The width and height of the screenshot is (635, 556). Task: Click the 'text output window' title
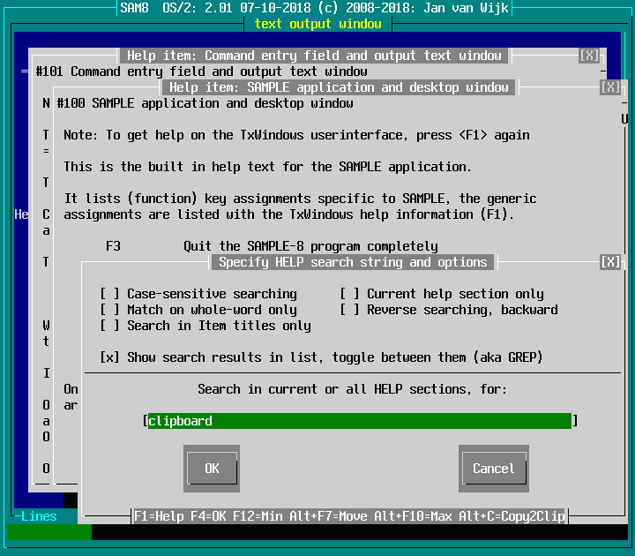coord(317,24)
